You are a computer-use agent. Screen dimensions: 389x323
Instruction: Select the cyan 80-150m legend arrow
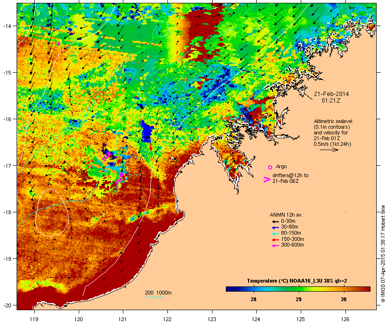[x=276, y=234]
